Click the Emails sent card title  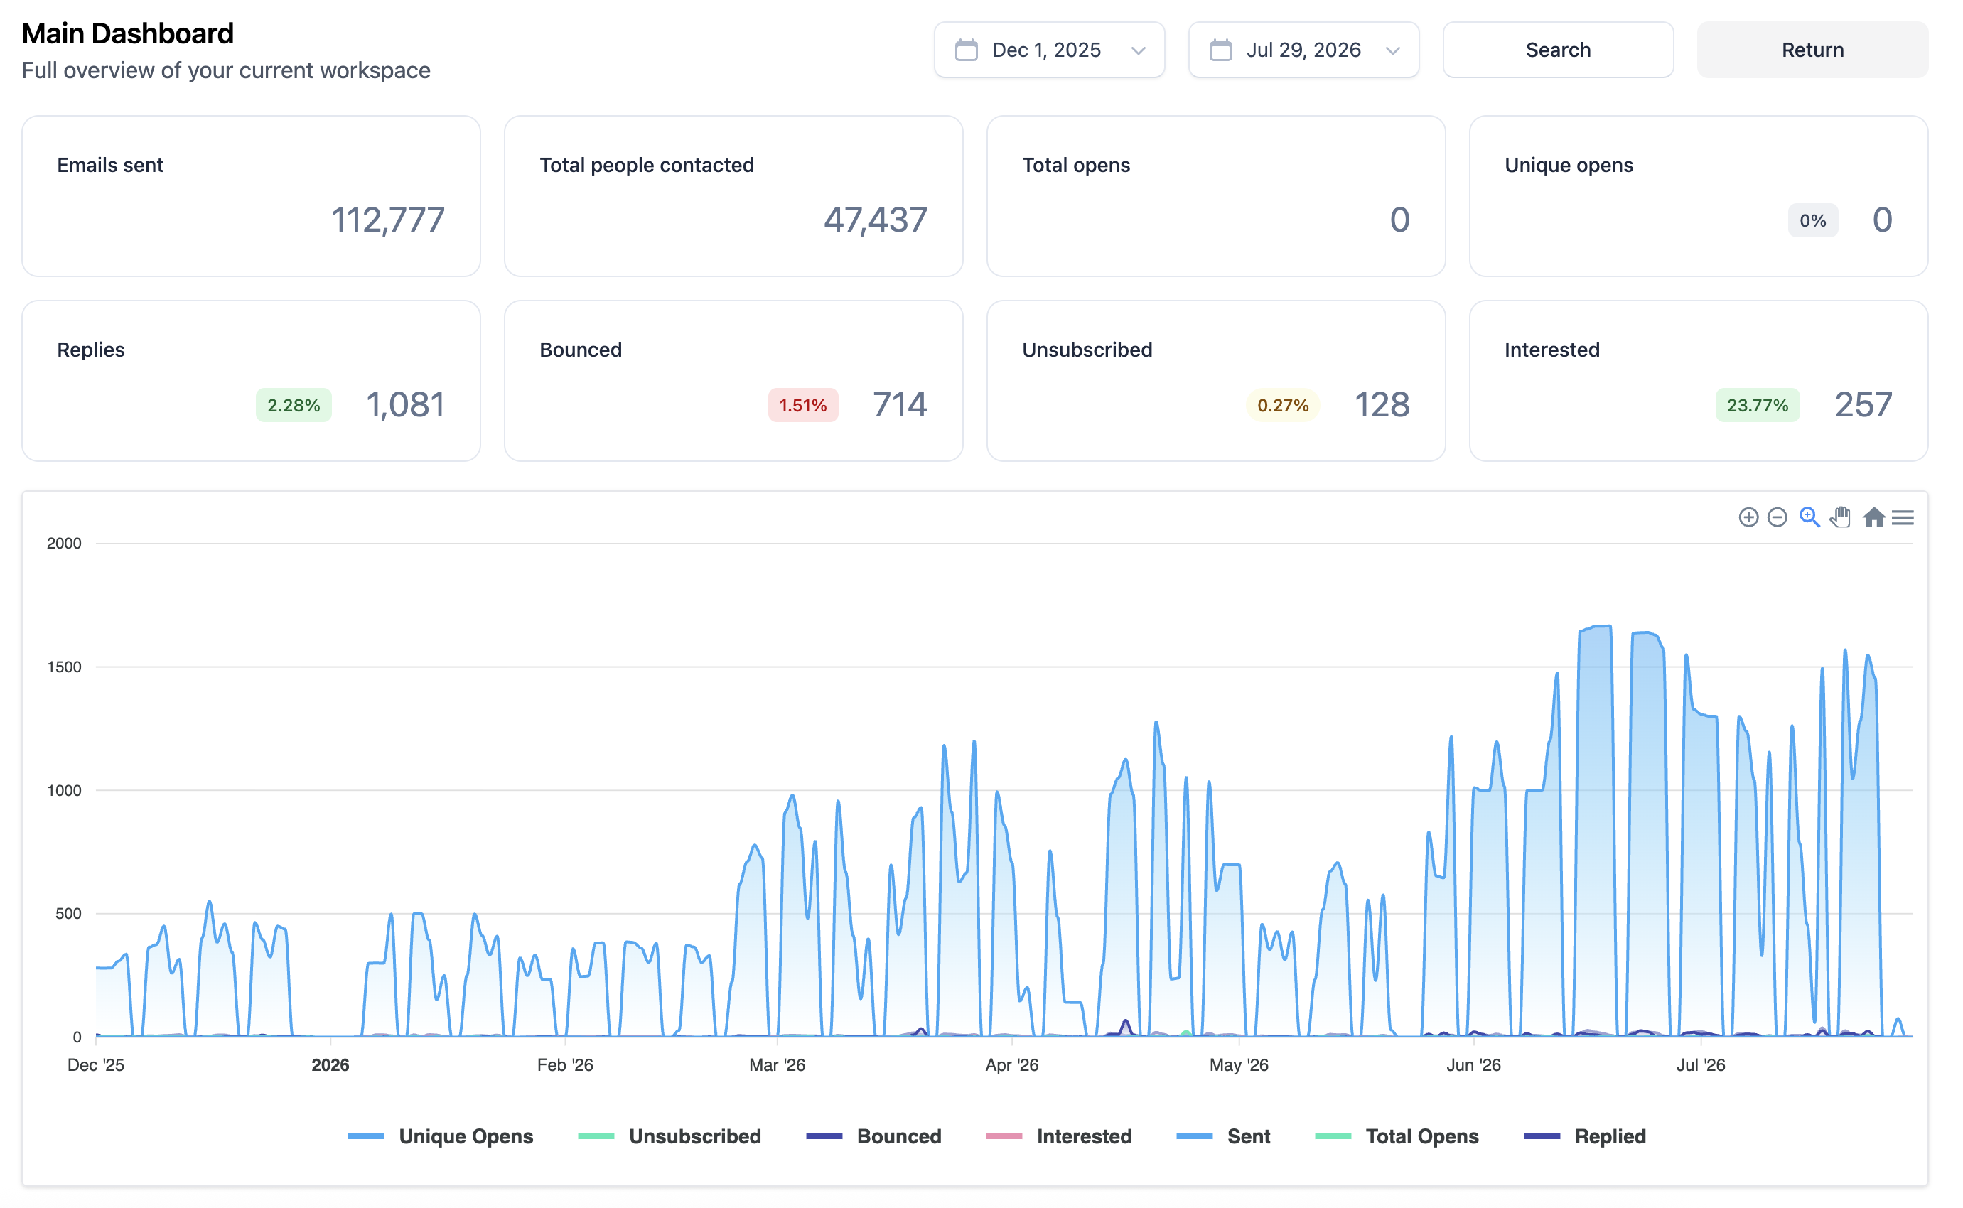click(110, 166)
